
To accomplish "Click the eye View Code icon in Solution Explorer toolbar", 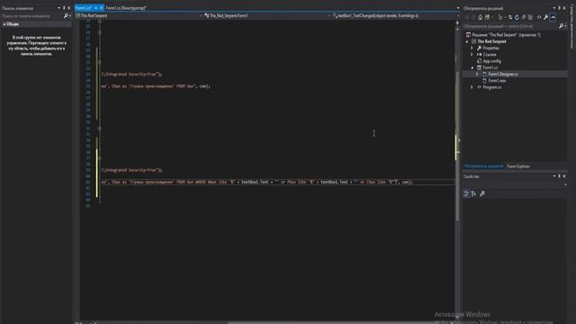I will point(539,17).
